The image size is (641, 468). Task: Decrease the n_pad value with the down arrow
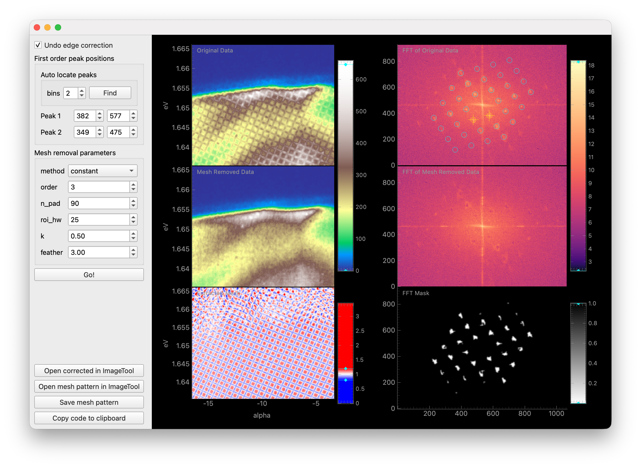coord(133,206)
